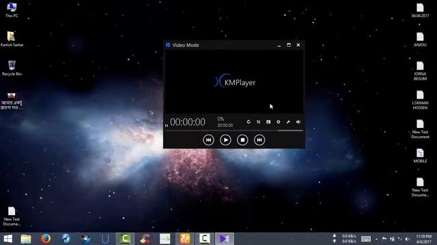This screenshot has width=437, height=245.
Task: Skip to the previous track in KMPlayer
Action: [x=208, y=140]
